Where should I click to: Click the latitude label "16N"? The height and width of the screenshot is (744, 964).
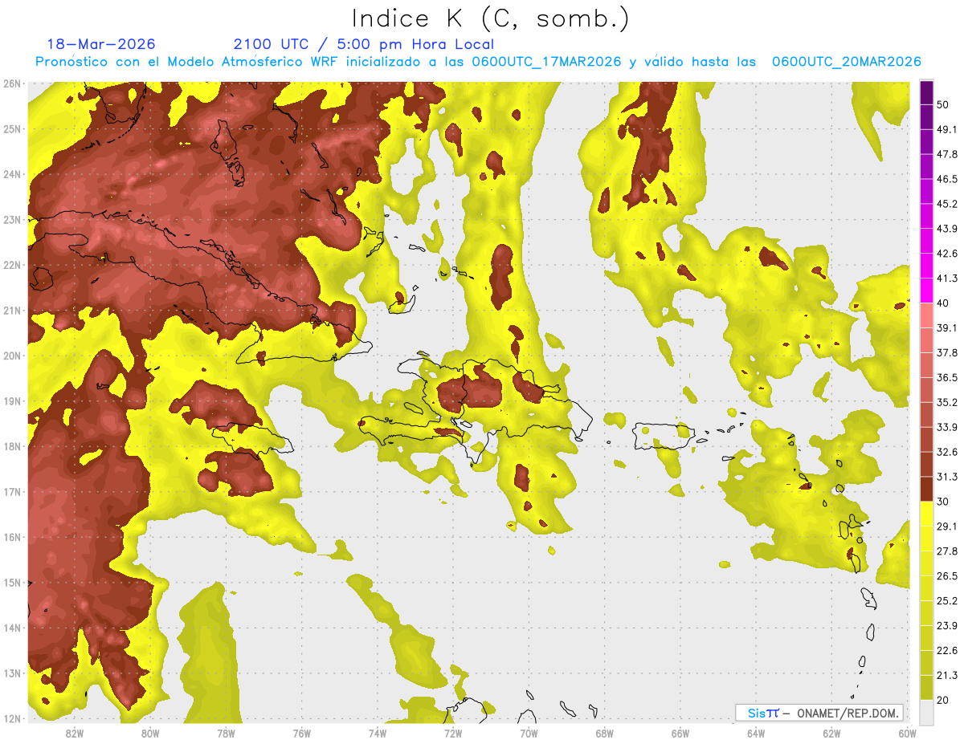[x=12, y=537]
